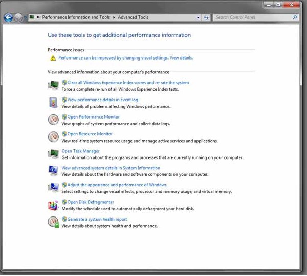Open the visual settings View details link

tap(181, 58)
